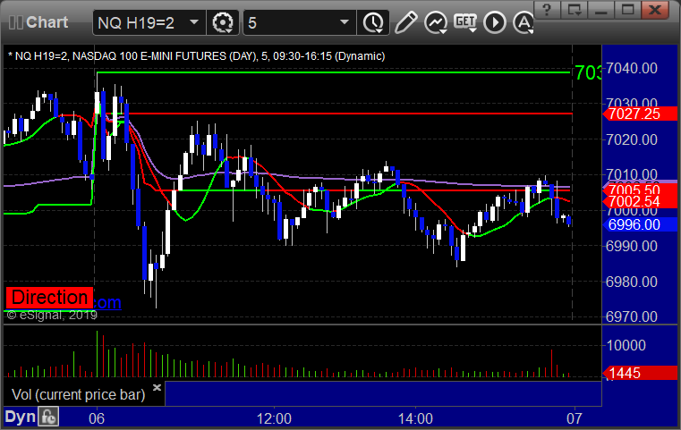Expand the NQ H19=2 symbol dropdown arrow

coord(194,22)
